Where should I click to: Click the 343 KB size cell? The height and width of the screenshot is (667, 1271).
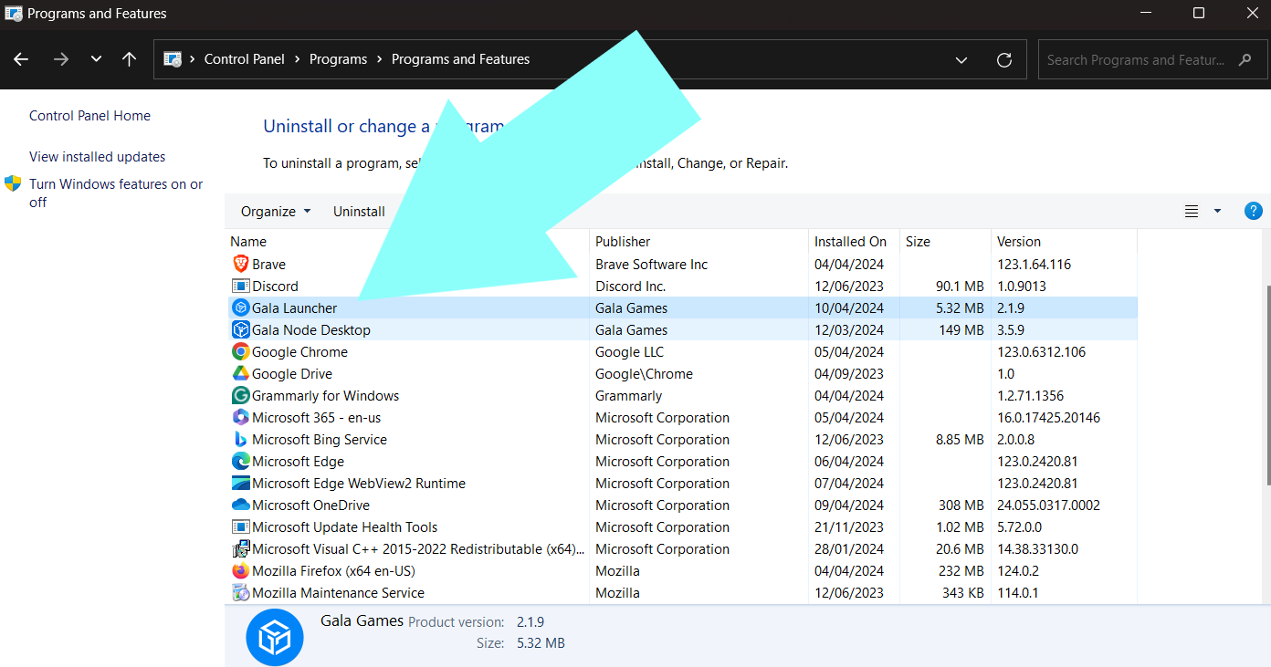coord(963,592)
